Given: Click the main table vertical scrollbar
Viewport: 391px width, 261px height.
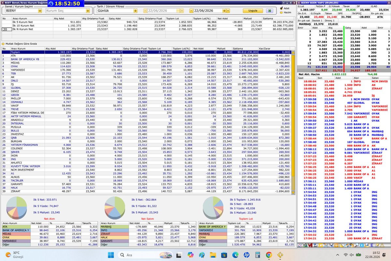Looking at the screenshot, I should (x=293, y=121).
